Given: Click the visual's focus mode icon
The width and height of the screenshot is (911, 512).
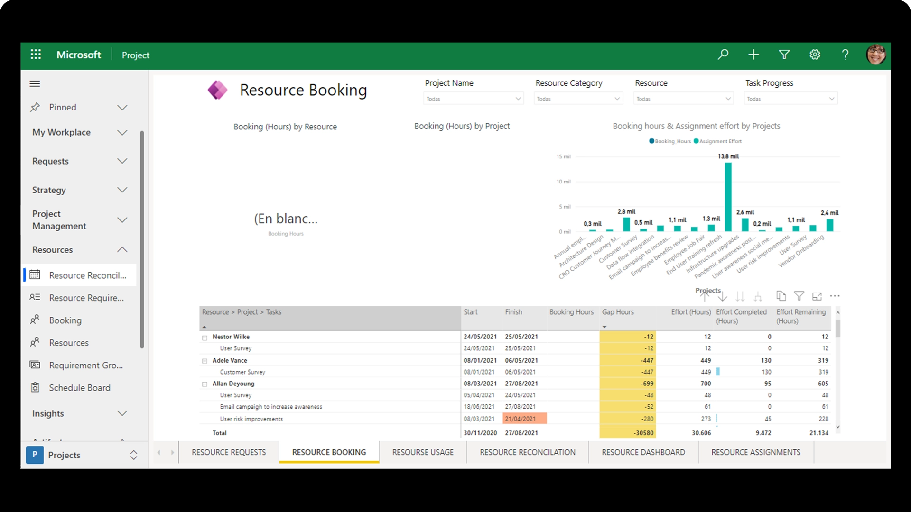Looking at the screenshot, I should coord(817,296).
